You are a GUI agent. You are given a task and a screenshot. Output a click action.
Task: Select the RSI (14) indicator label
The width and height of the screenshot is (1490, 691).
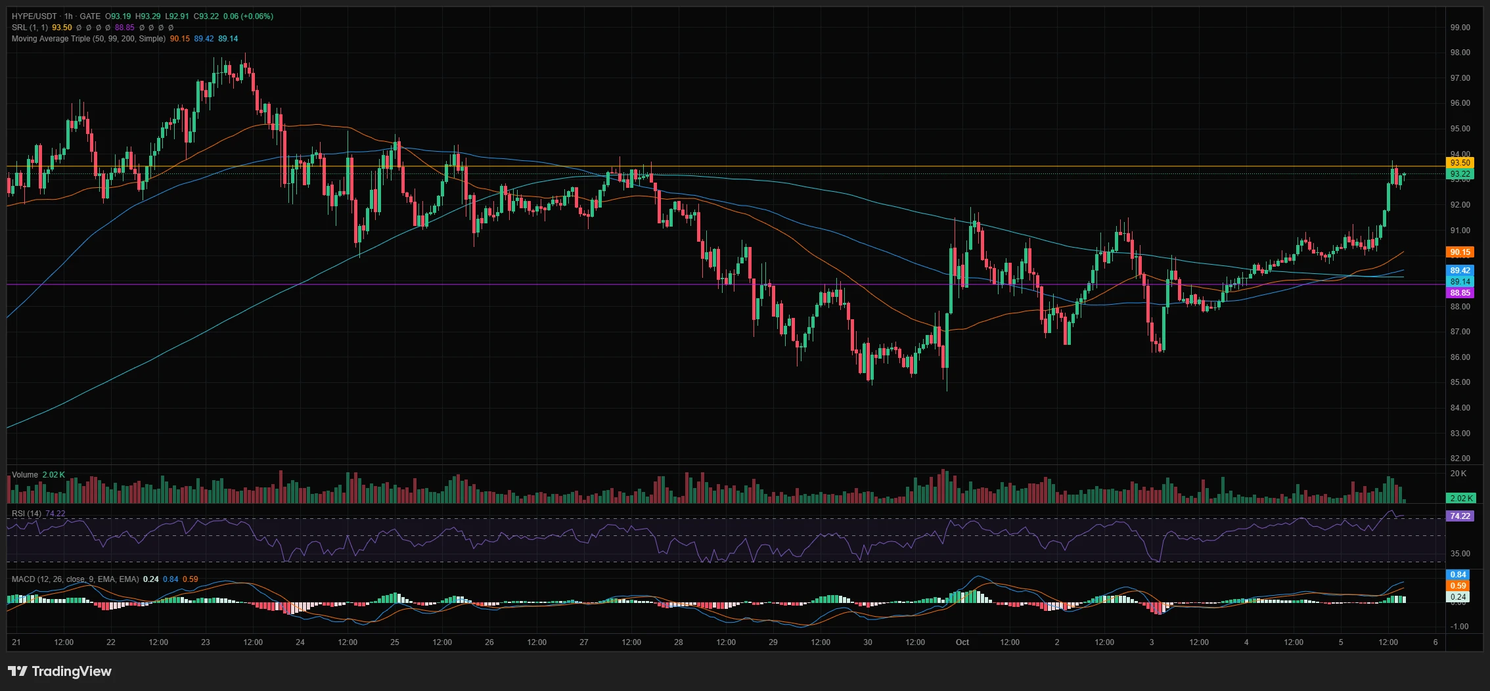pos(26,514)
